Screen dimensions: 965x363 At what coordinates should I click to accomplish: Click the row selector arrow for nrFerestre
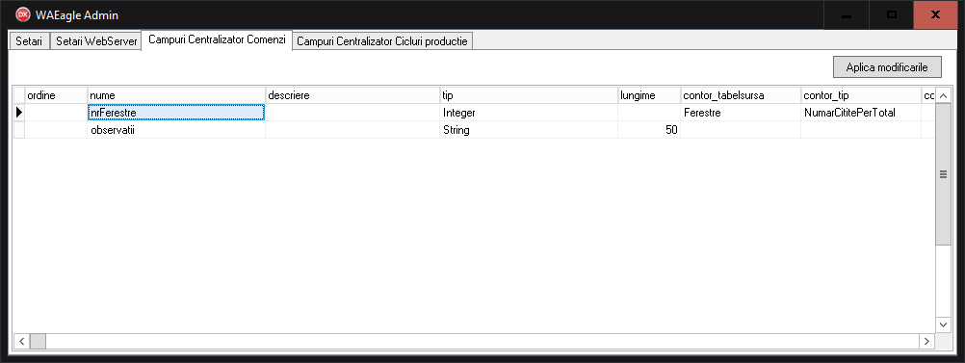tap(19, 113)
